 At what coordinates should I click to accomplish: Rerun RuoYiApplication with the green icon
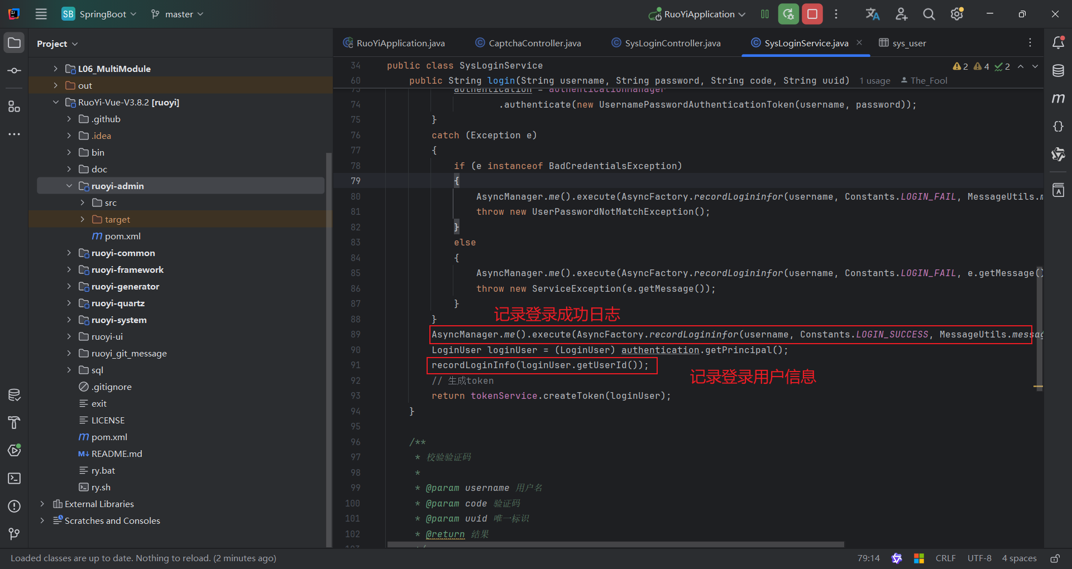click(x=788, y=14)
